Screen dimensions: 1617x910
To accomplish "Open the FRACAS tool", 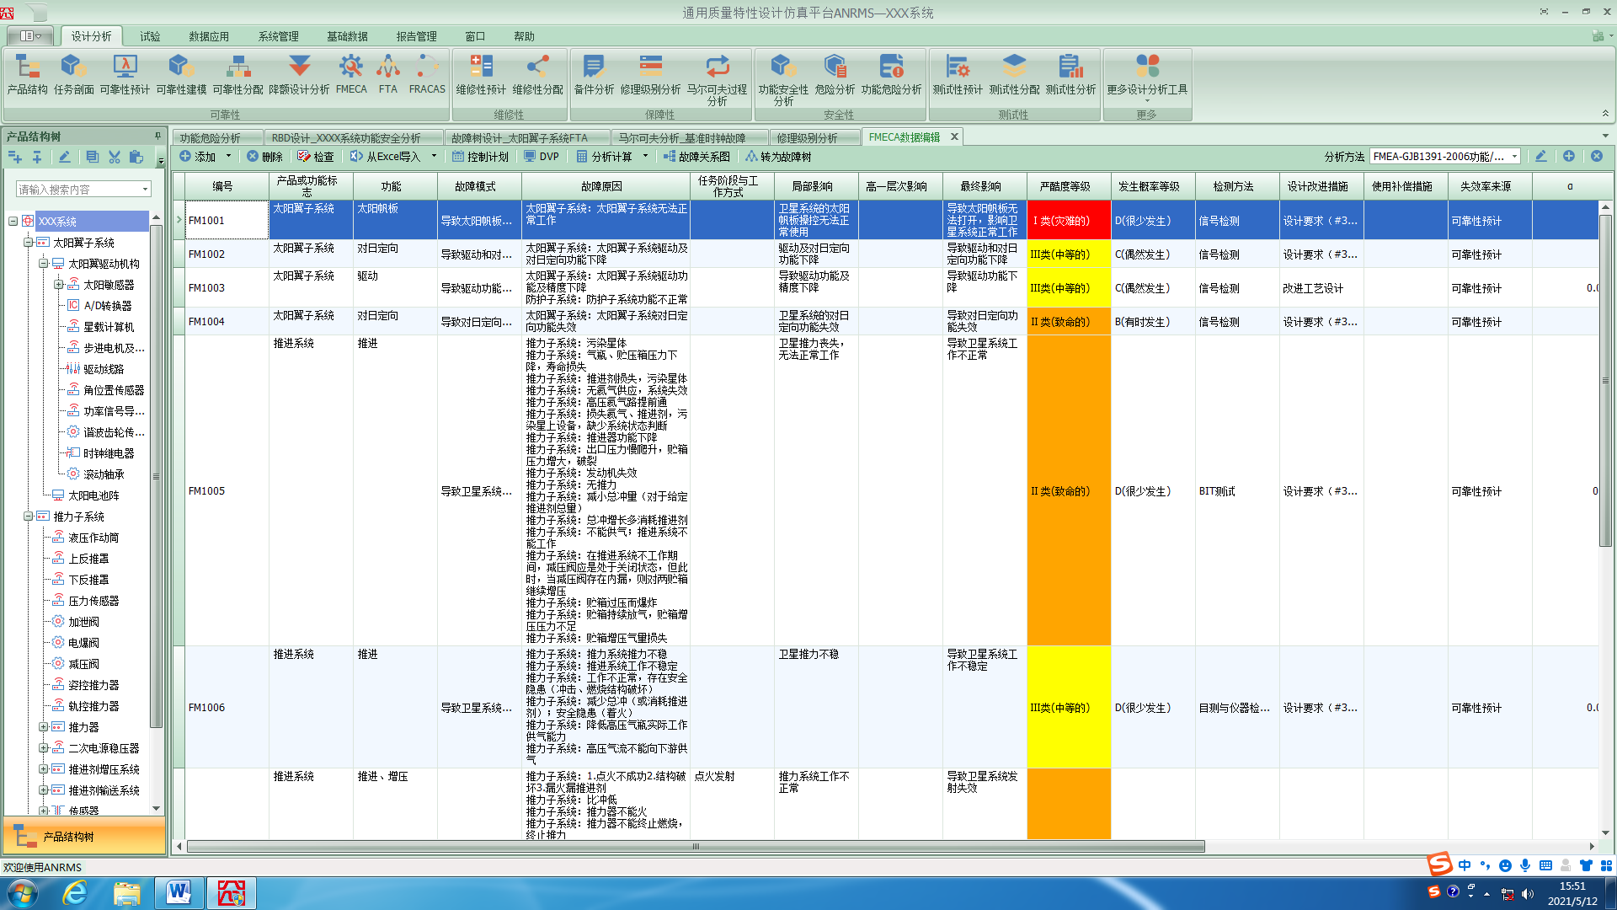I will pyautogui.click(x=427, y=74).
